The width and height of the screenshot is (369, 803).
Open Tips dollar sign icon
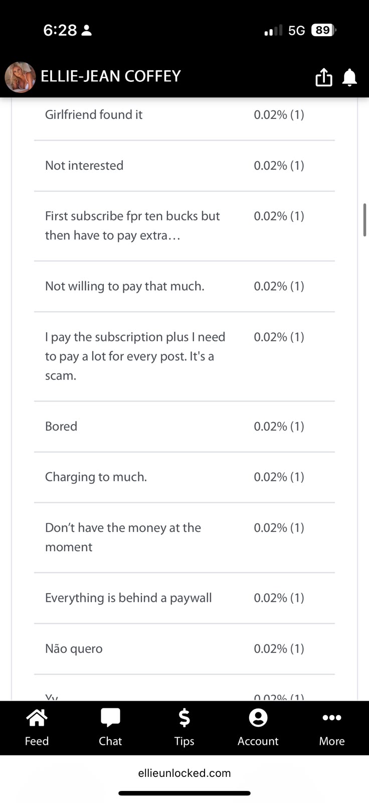[184, 727]
